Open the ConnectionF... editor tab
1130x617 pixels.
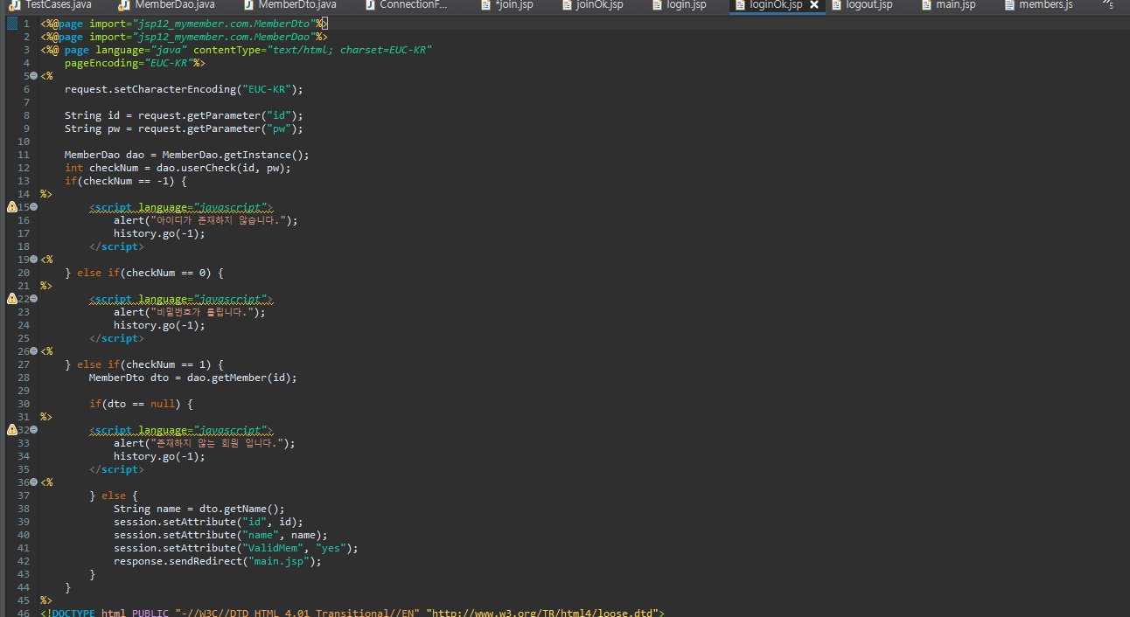point(407,5)
